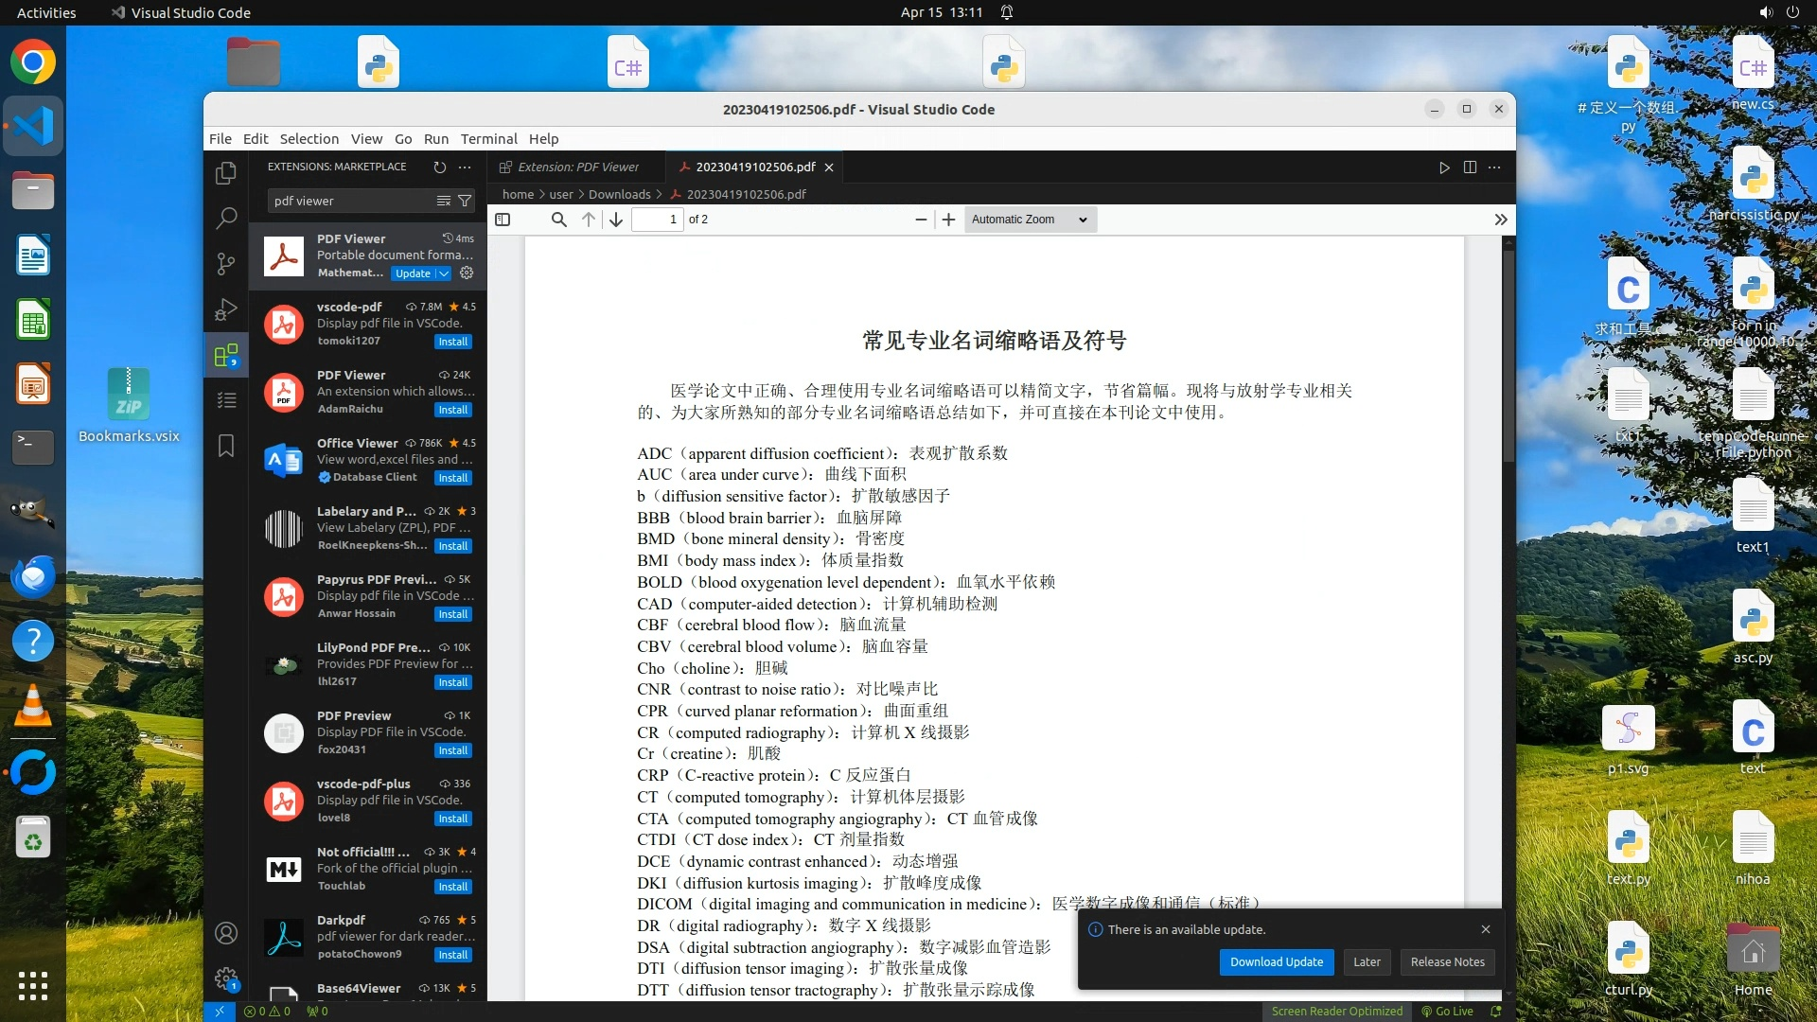
Task: Toggle split editor right layout
Action: point(1470,167)
